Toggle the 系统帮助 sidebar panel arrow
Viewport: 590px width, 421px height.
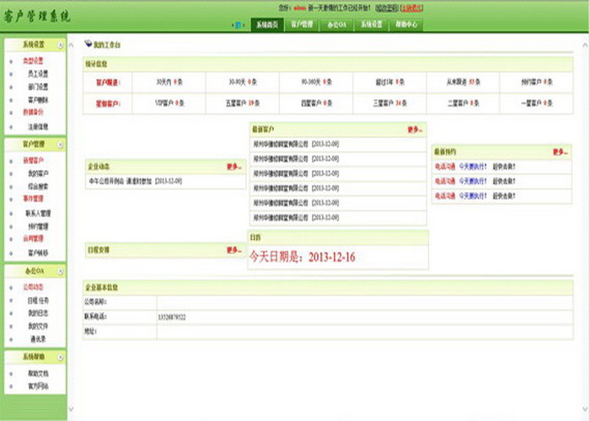coord(60,358)
